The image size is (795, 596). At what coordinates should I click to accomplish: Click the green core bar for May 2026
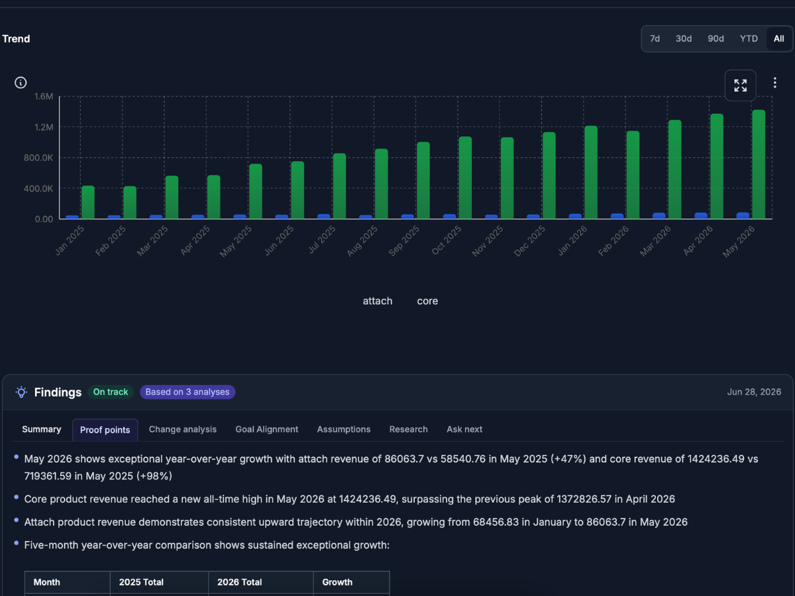(759, 164)
